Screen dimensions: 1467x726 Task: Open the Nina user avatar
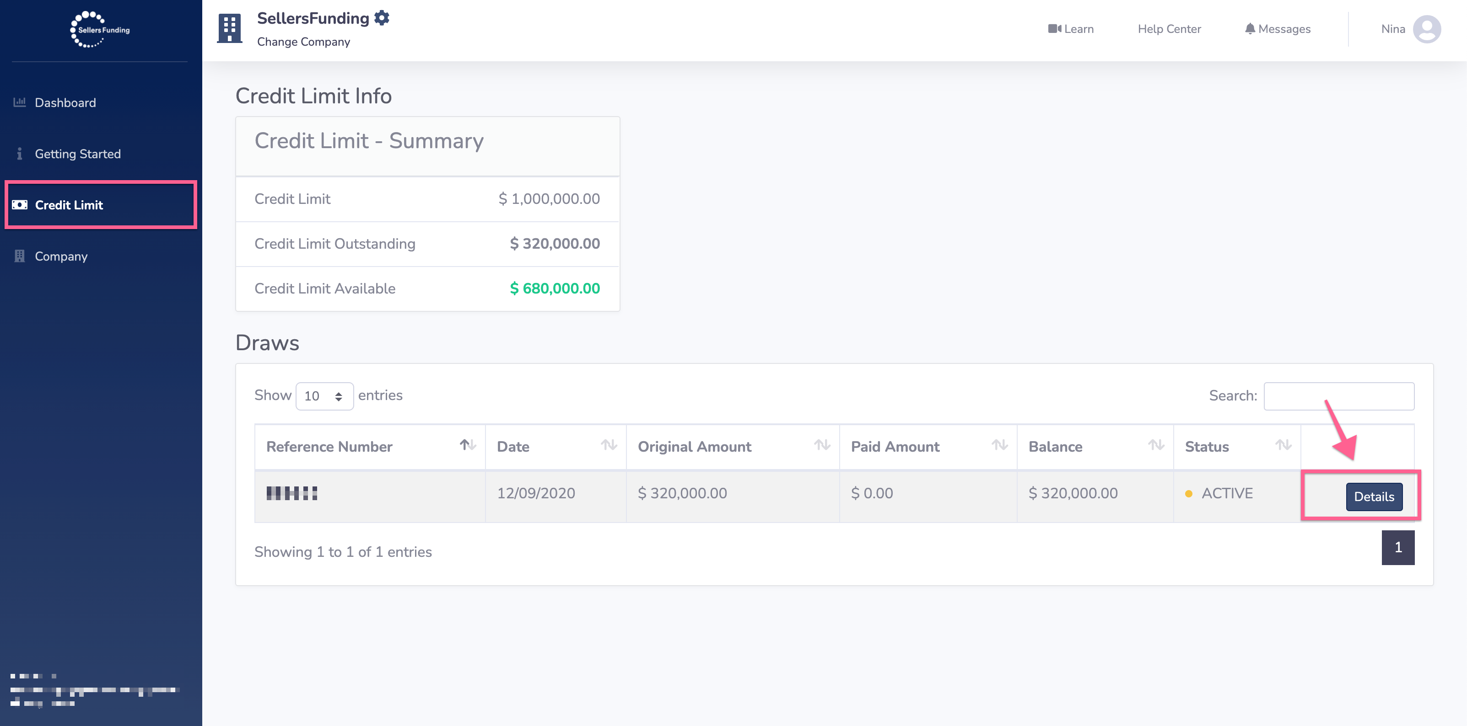click(x=1427, y=29)
